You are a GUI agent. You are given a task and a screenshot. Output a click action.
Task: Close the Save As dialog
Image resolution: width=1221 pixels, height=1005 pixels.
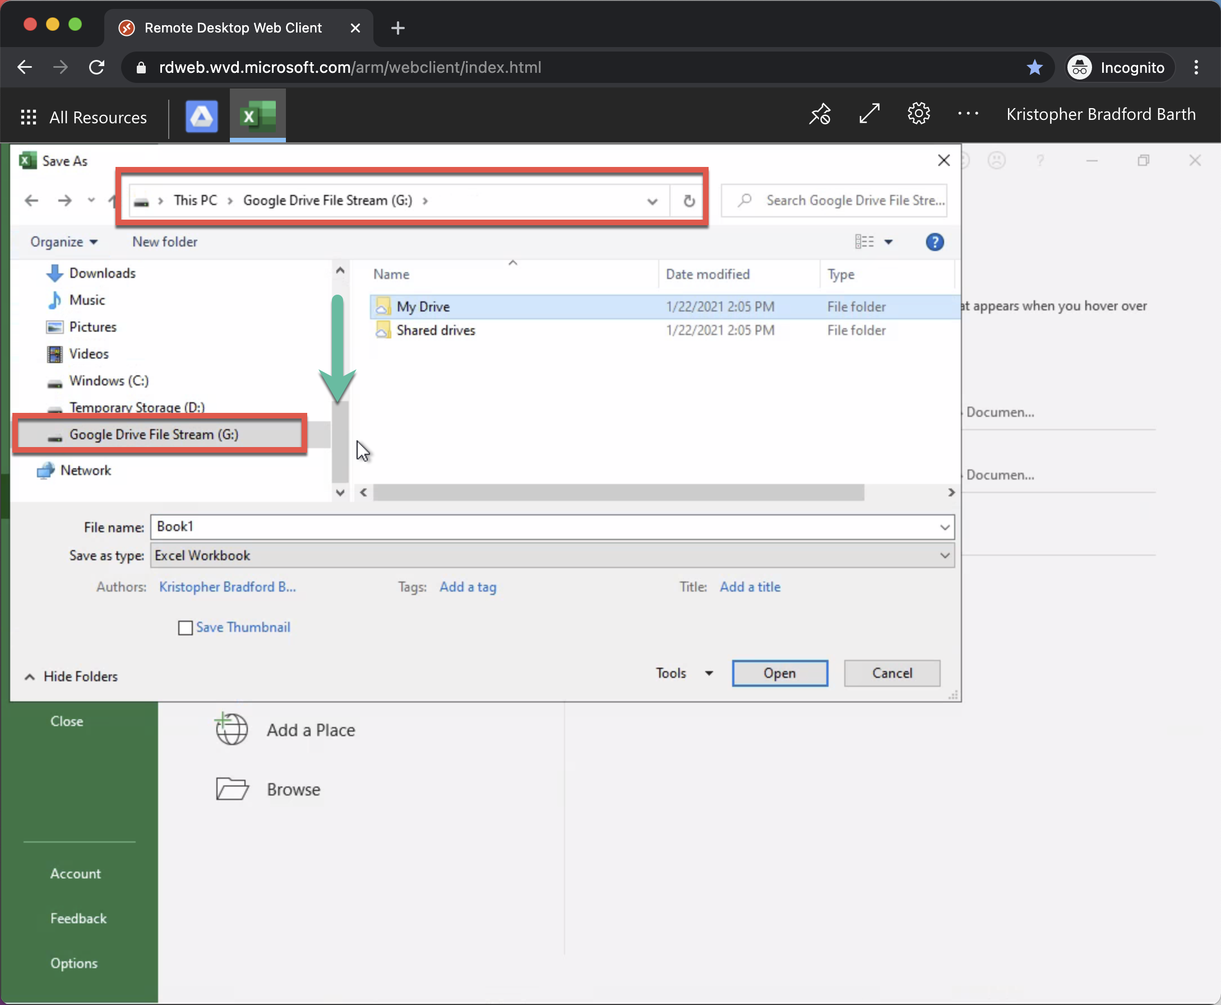(x=943, y=160)
